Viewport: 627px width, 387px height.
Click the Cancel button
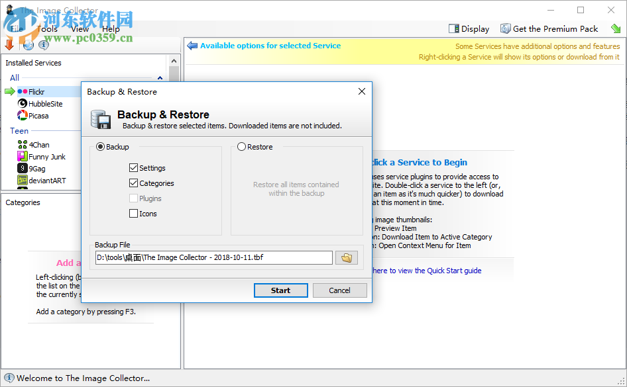tap(339, 290)
